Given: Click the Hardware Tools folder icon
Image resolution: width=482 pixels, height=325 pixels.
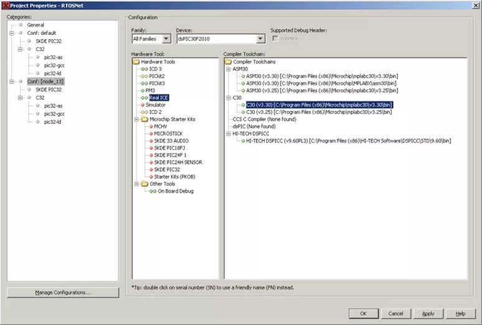Looking at the screenshot, I should [136, 62].
